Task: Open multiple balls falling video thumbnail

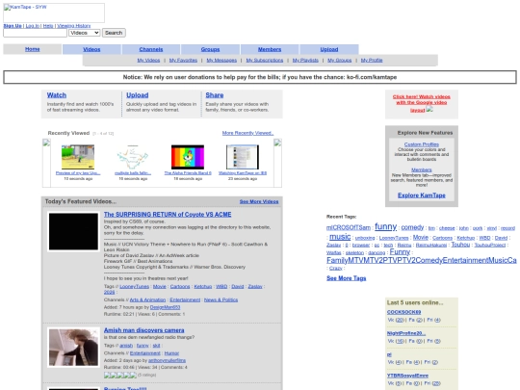Action: tap(133, 157)
